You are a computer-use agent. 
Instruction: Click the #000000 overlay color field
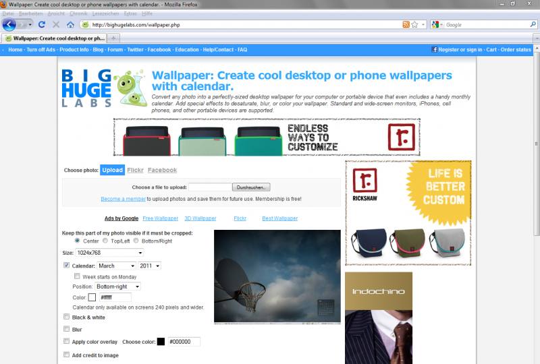[184, 342]
